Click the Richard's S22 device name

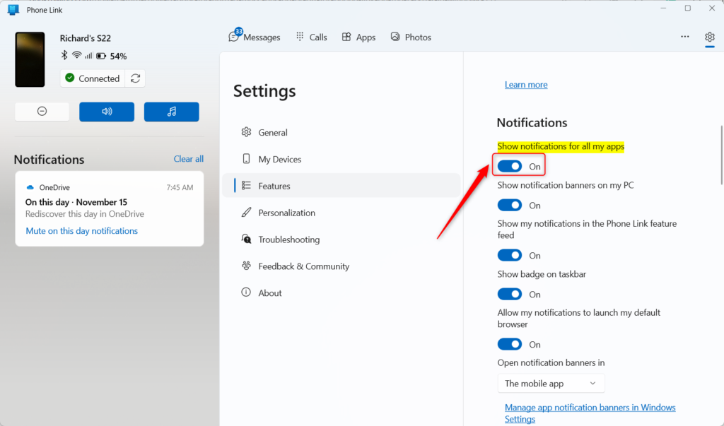tap(86, 38)
